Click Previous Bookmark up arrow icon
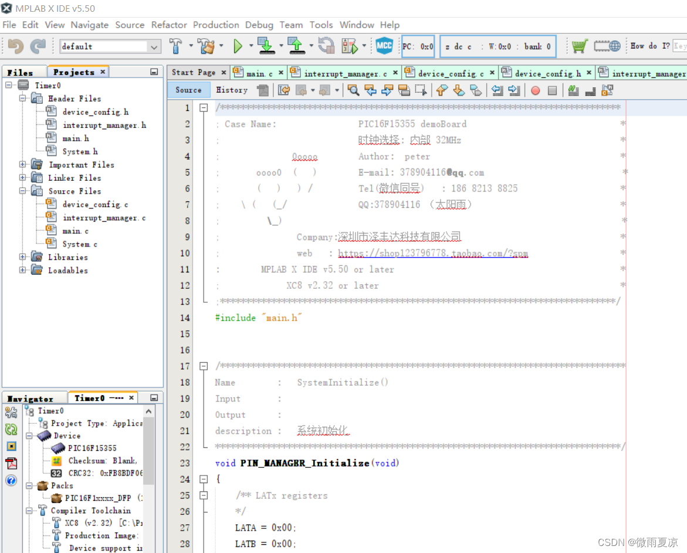Viewport: 687px width, 553px height. click(x=442, y=90)
